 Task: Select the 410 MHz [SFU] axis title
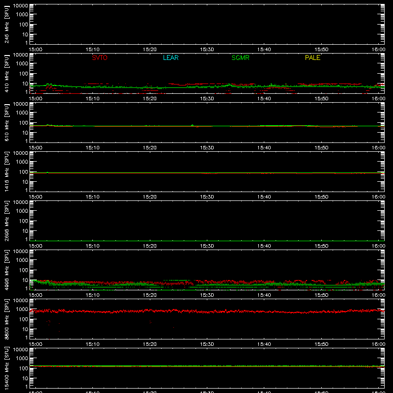pos(6,73)
